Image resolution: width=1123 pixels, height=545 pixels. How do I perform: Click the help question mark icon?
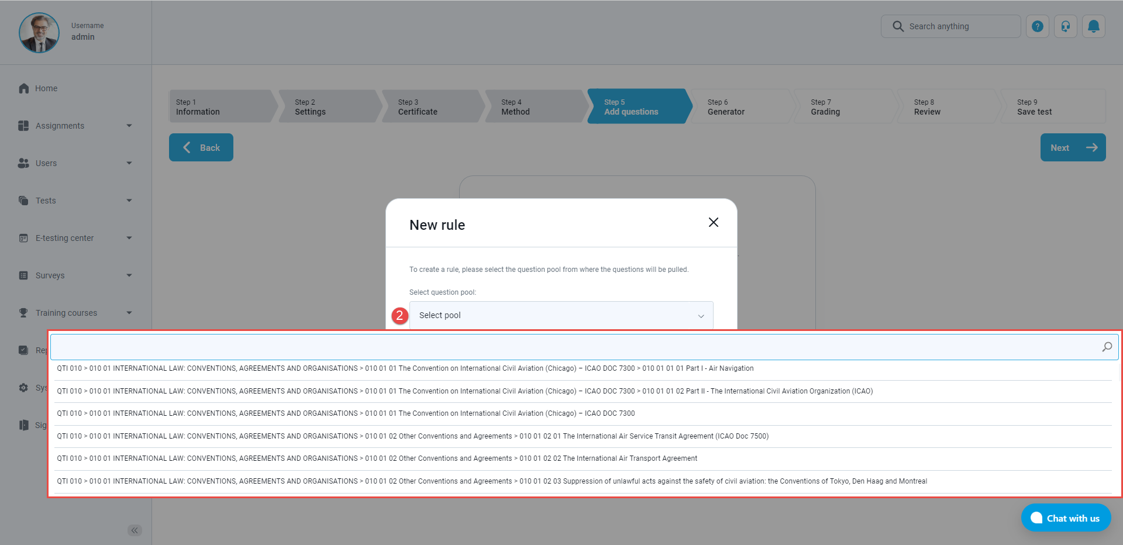pos(1037,26)
